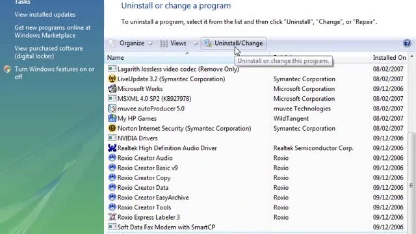
Task: Click the Norton Internet Security icon
Action: coord(112,128)
